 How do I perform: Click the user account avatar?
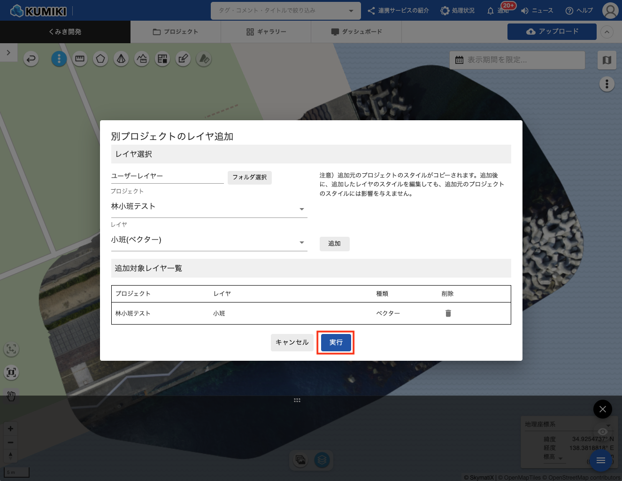610,10
